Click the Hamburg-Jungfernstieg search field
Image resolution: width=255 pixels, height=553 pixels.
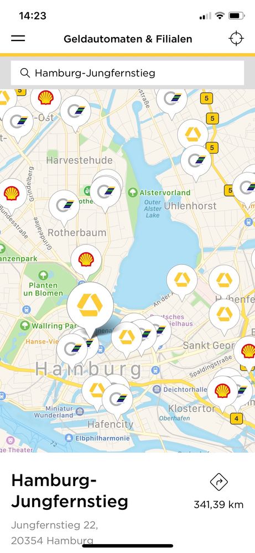click(127, 73)
